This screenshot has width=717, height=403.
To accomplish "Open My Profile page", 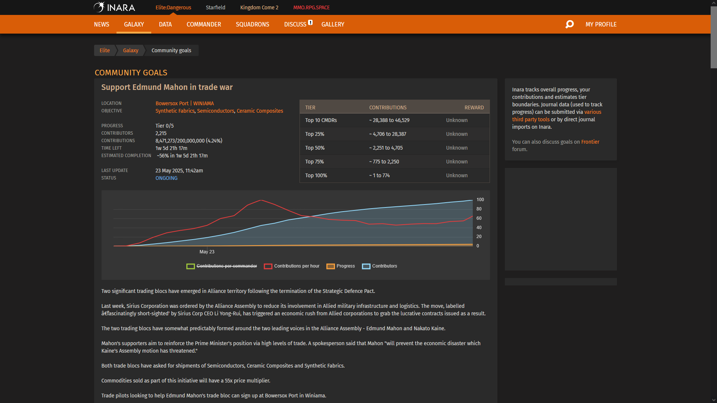I will click(601, 24).
